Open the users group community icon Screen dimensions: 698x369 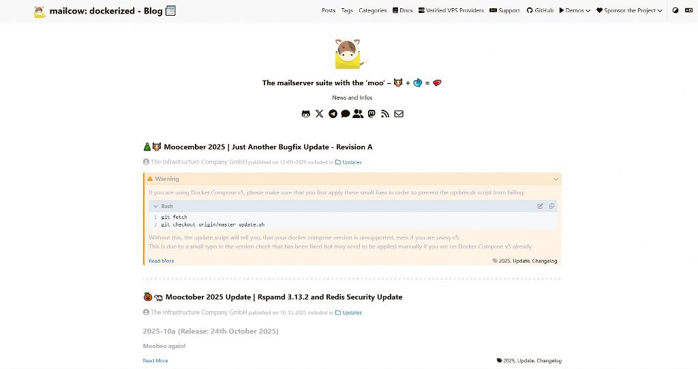(x=358, y=114)
